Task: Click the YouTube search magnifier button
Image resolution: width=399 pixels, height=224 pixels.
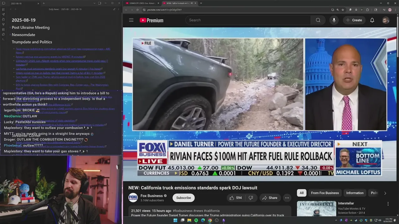Action: pos(318,20)
